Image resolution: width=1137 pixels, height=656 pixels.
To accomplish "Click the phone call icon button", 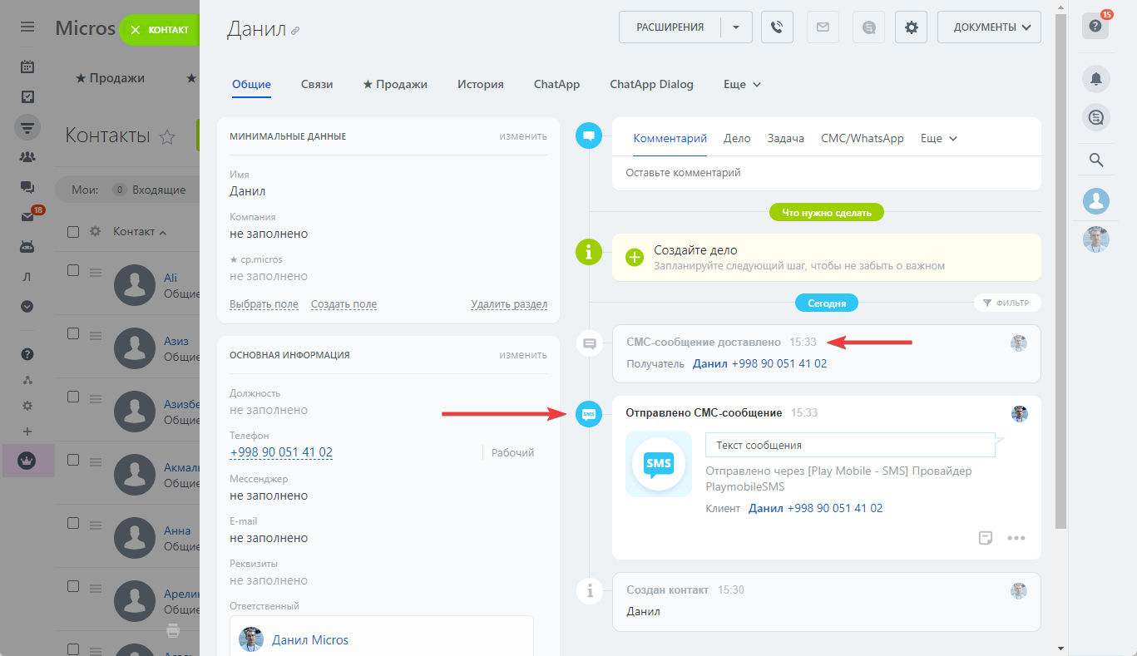I will click(x=777, y=27).
